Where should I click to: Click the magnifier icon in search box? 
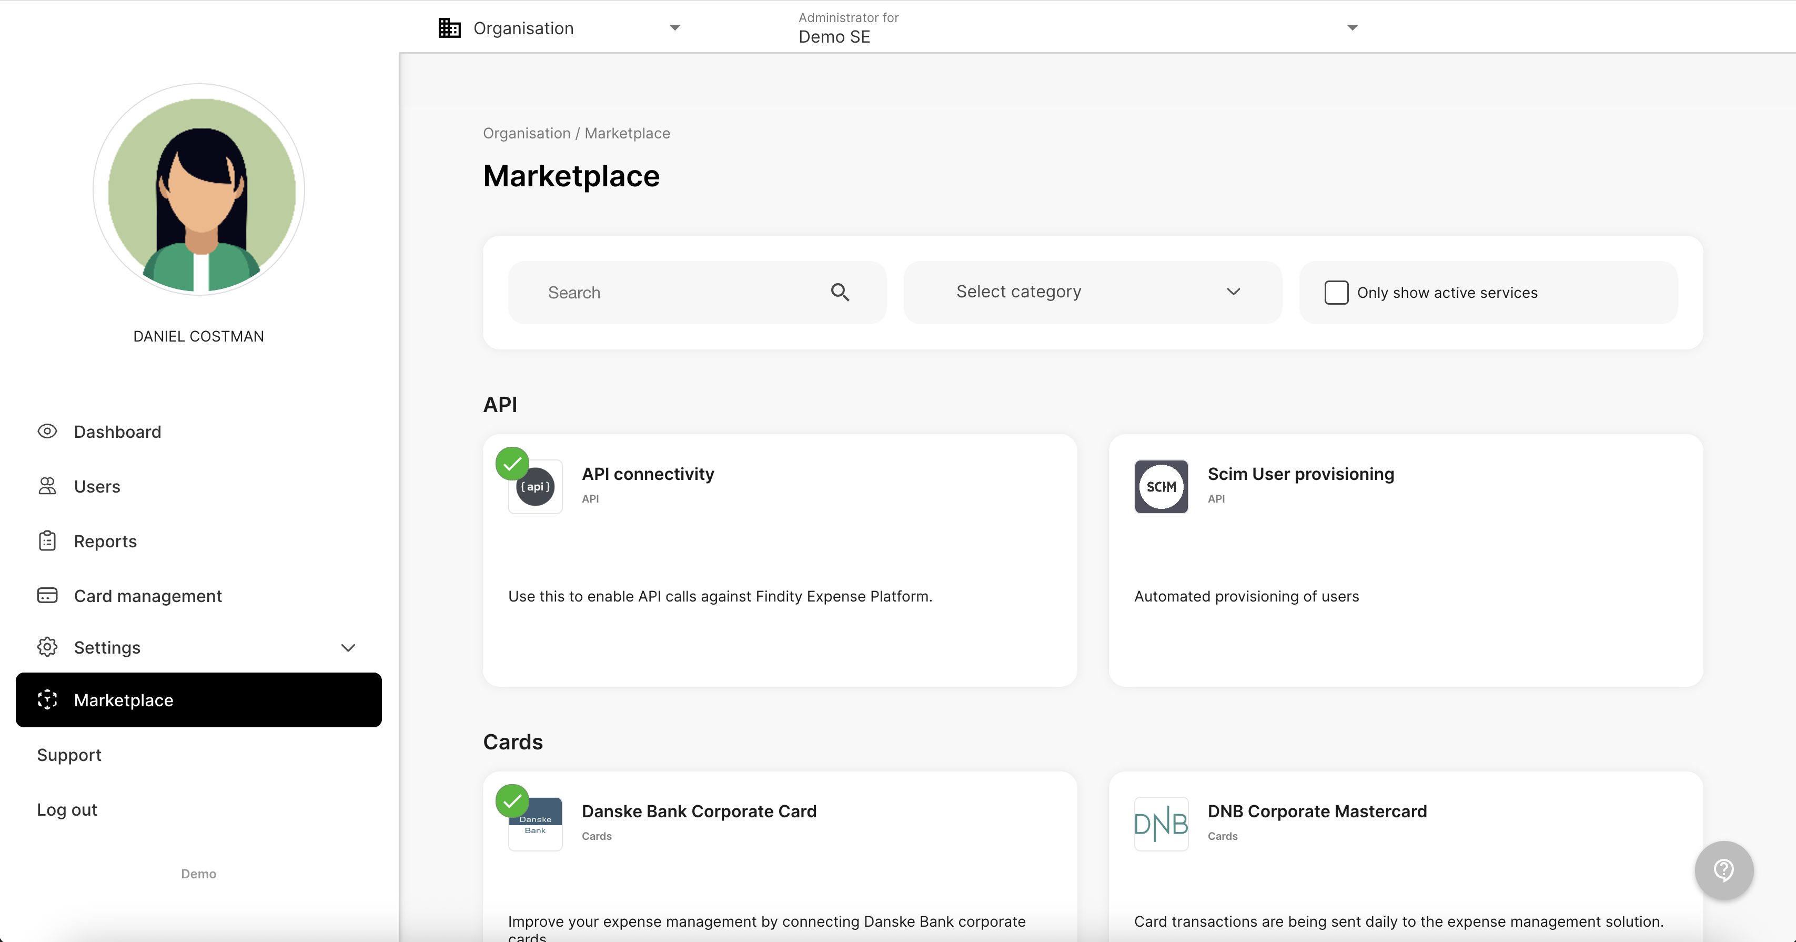[840, 292]
